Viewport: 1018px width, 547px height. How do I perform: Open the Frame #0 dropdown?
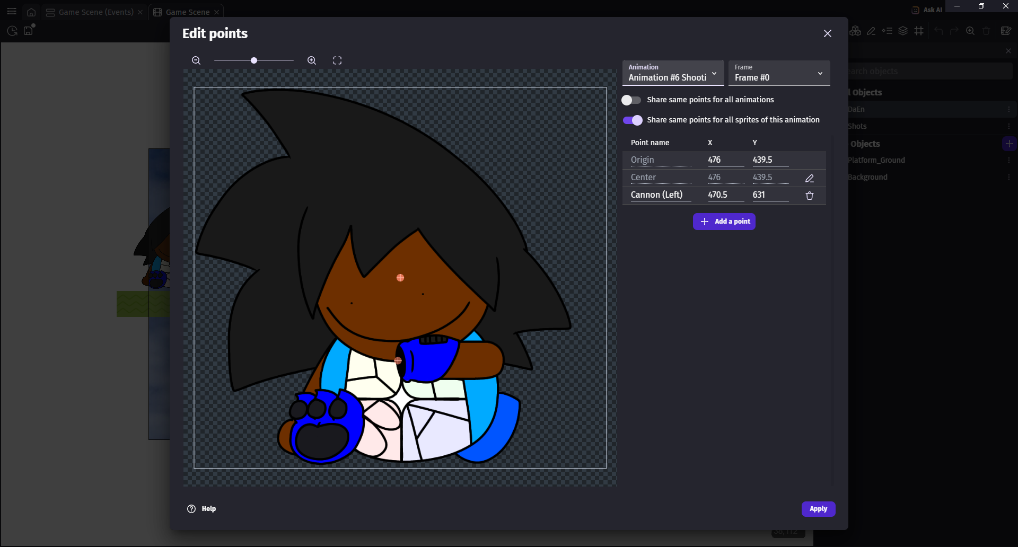[x=778, y=73]
